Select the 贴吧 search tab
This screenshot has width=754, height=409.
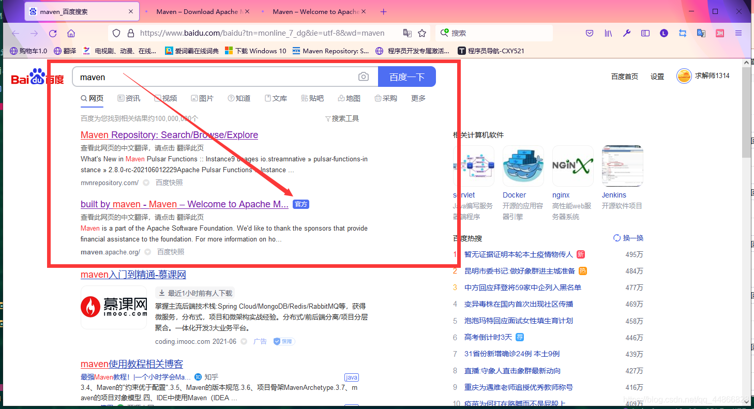(x=312, y=98)
